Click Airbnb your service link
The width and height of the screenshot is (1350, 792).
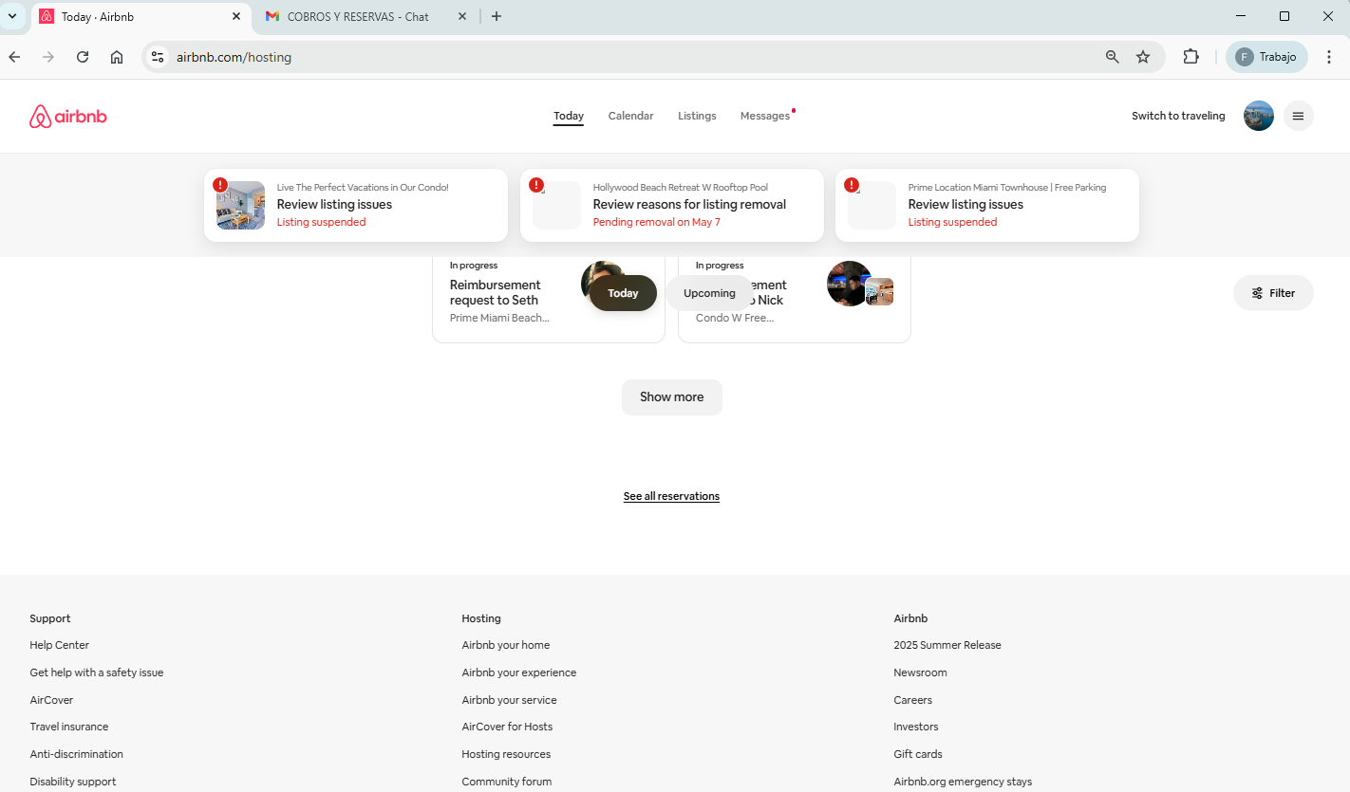coord(510,700)
